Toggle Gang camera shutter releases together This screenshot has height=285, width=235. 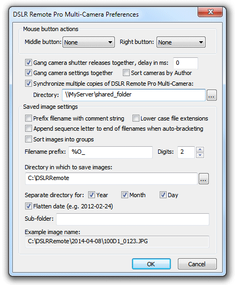click(28, 63)
